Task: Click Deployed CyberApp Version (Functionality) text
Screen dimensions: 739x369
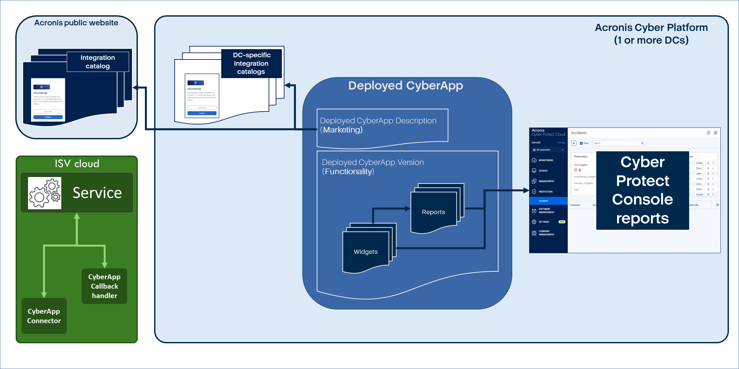Action: pyautogui.click(x=373, y=167)
